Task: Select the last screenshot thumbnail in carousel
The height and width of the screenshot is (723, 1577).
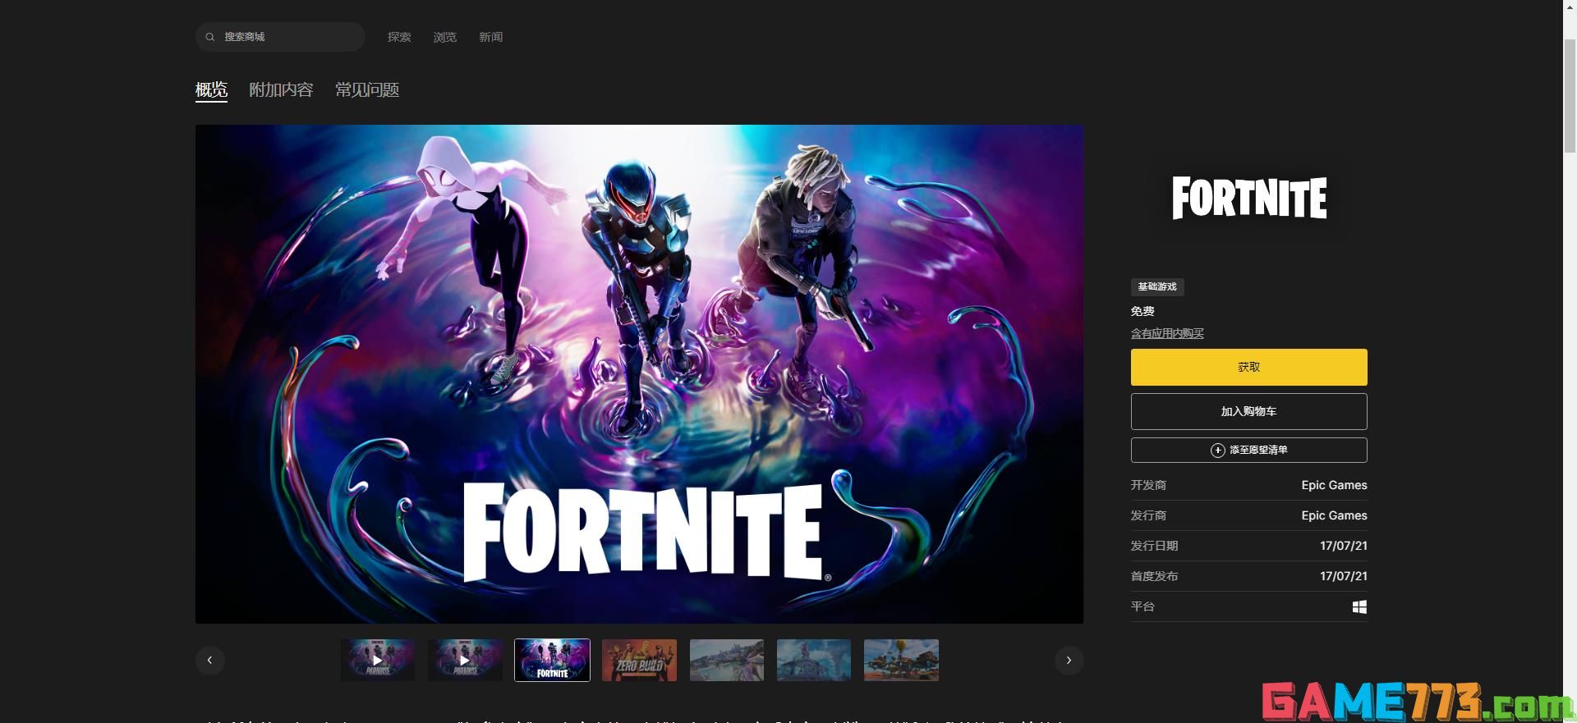Action: (x=901, y=660)
